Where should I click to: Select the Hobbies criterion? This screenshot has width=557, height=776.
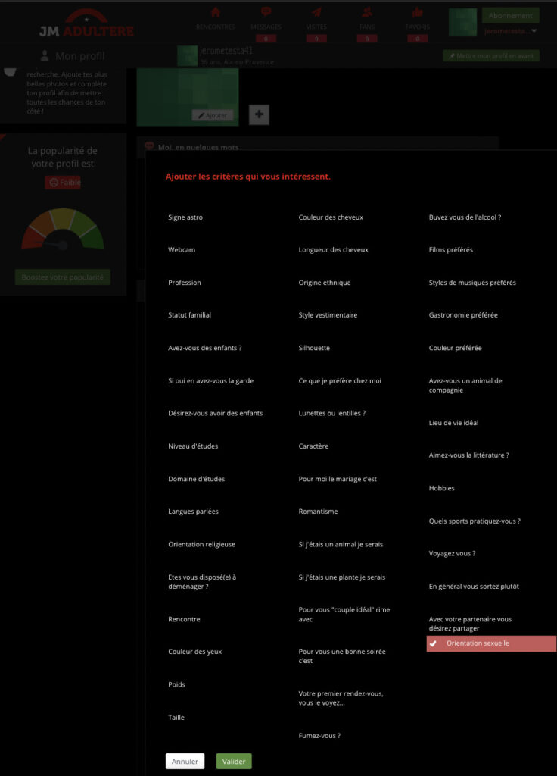coord(441,488)
